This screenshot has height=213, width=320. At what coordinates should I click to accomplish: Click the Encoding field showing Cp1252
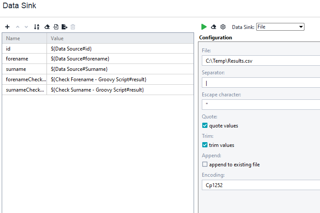tap(260, 185)
